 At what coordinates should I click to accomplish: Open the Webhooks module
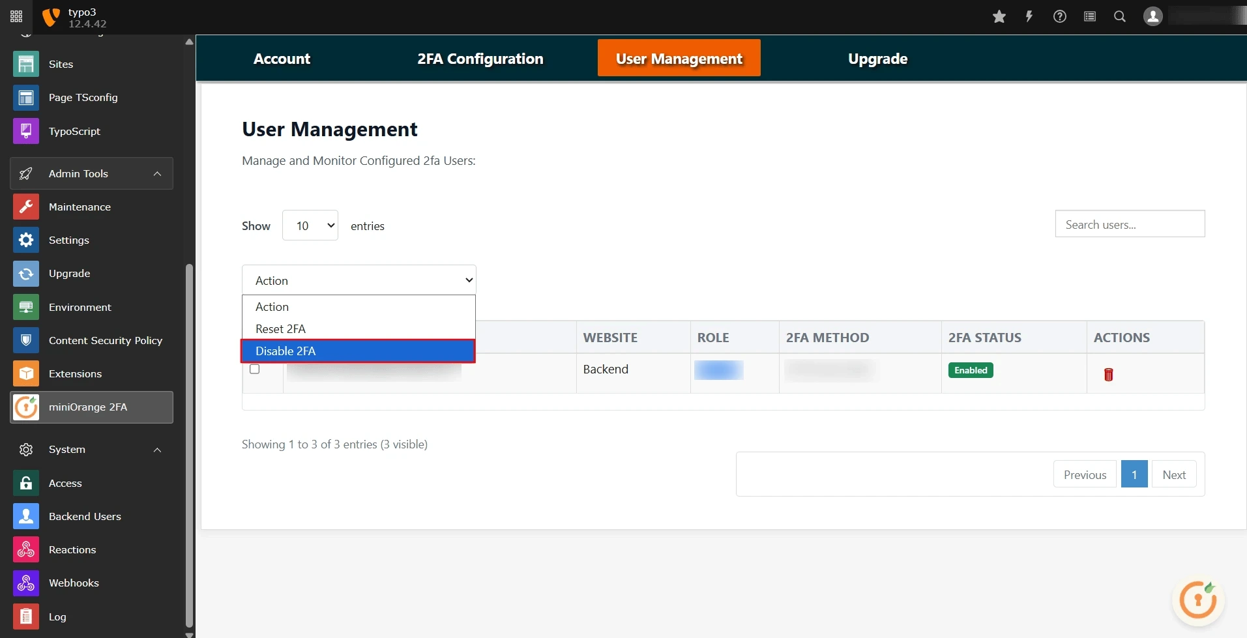tap(74, 583)
